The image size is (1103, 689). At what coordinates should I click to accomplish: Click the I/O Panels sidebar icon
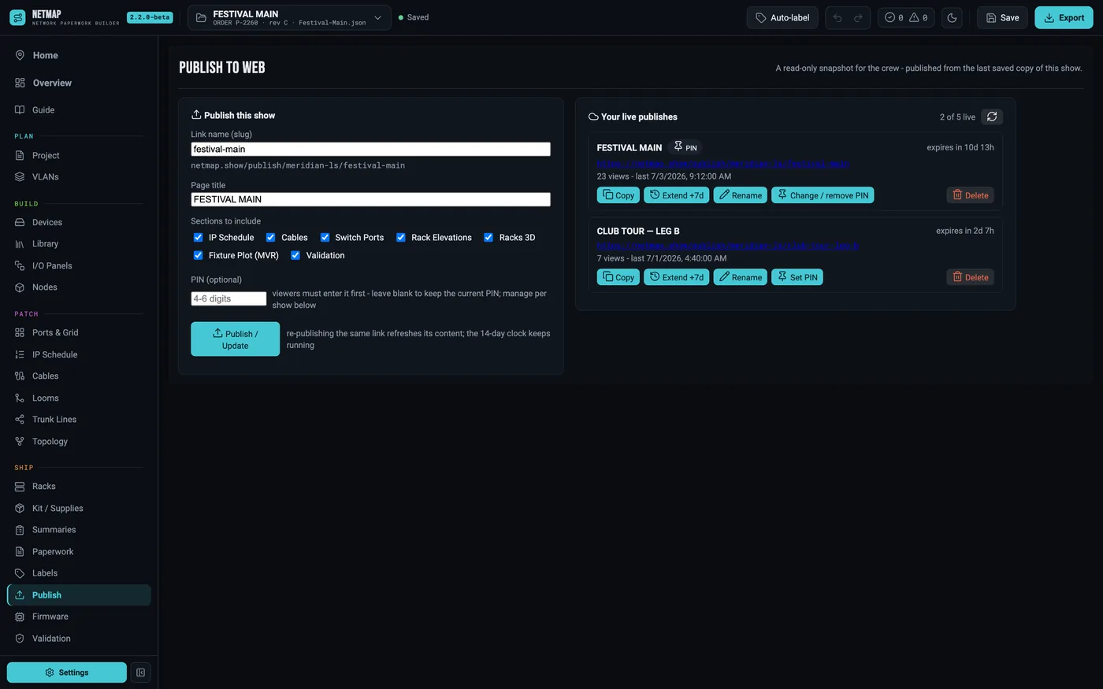(20, 265)
